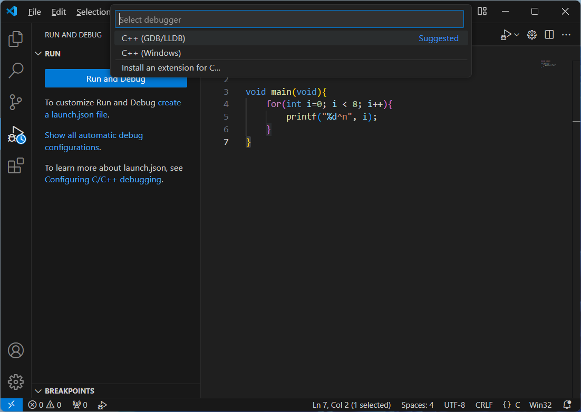Open the Explorer view in activity bar
Image resolution: width=581 pixels, height=412 pixels.
click(16, 38)
